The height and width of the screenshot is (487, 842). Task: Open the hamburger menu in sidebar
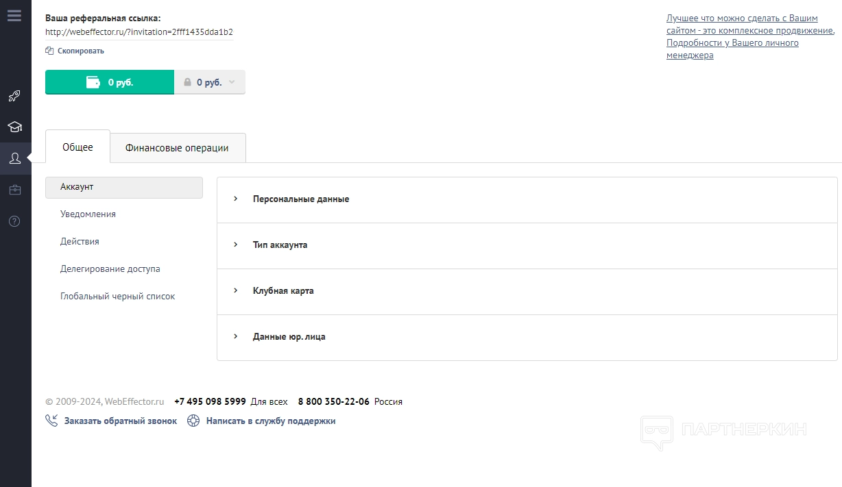[14, 15]
